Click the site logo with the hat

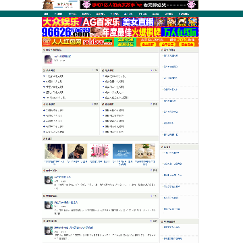point(60,5)
